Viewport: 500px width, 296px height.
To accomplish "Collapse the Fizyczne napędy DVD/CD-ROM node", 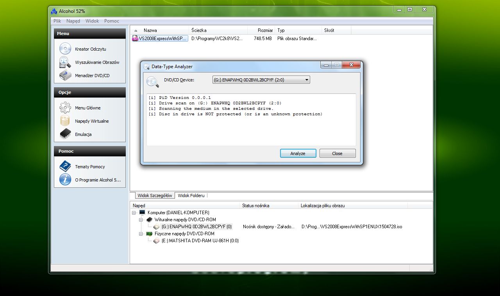I will 141,234.
